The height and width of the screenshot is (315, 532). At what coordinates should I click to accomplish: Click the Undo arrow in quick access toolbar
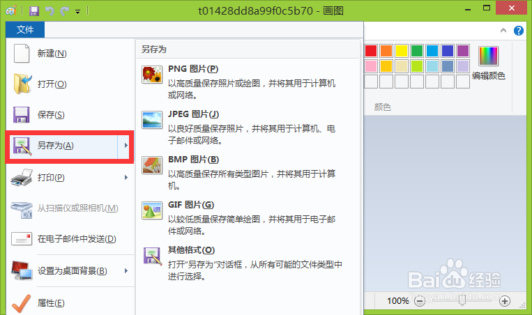pos(50,11)
